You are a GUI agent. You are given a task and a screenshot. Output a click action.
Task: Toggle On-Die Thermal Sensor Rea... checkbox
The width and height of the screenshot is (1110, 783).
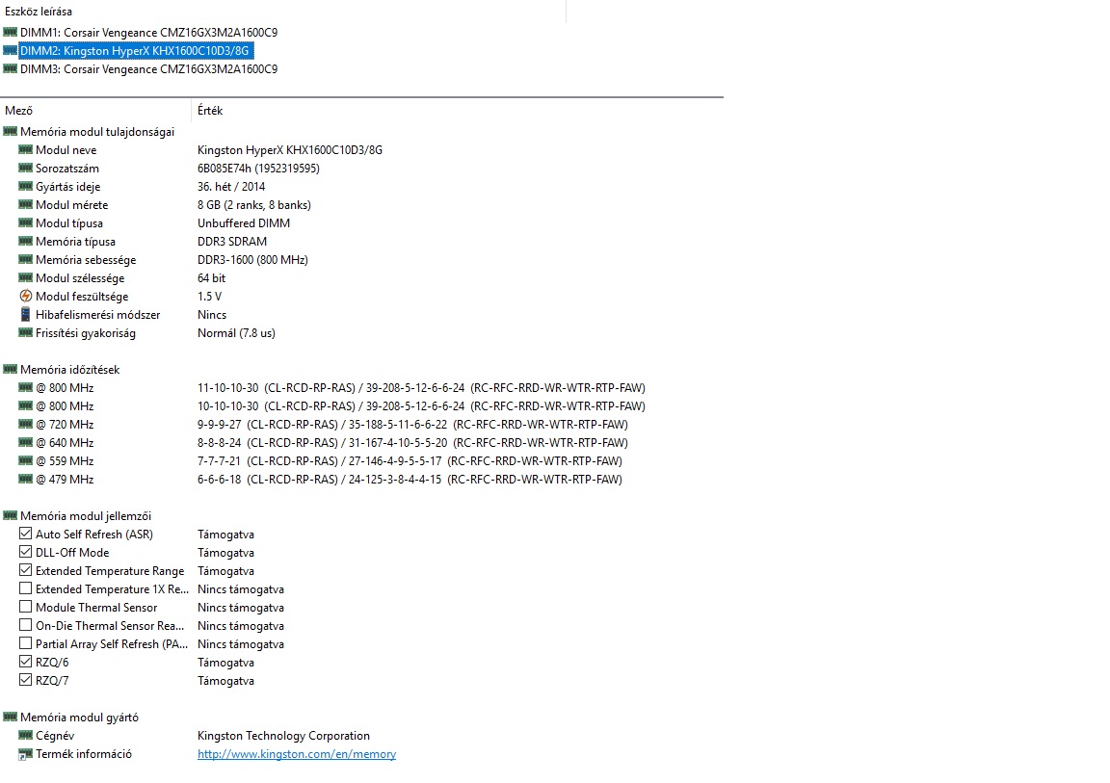coord(25,625)
